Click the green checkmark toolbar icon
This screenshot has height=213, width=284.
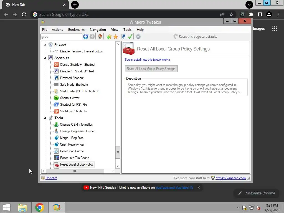(x=130, y=37)
